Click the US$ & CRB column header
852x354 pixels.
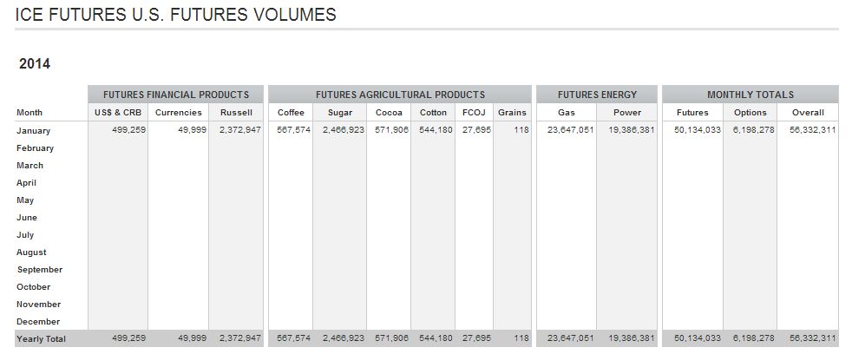pyautogui.click(x=117, y=113)
